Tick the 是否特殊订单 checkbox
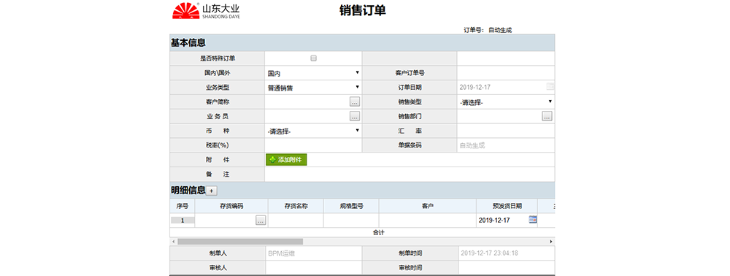The height and width of the screenshot is (276, 730). [313, 58]
